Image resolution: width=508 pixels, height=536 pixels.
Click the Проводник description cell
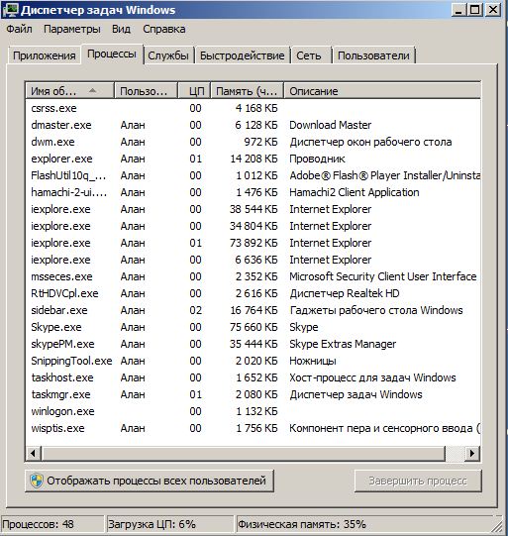click(317, 159)
